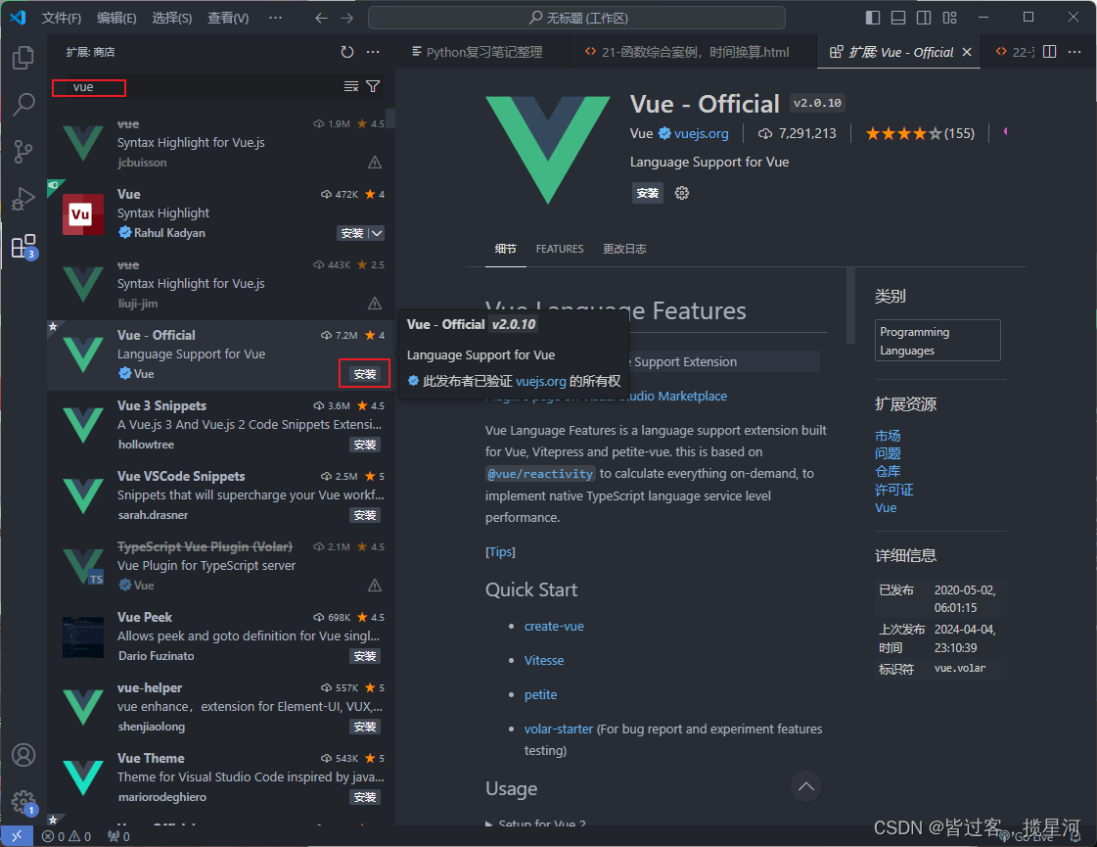Open the Extensions view icon
This screenshot has width=1097, height=847.
click(23, 247)
